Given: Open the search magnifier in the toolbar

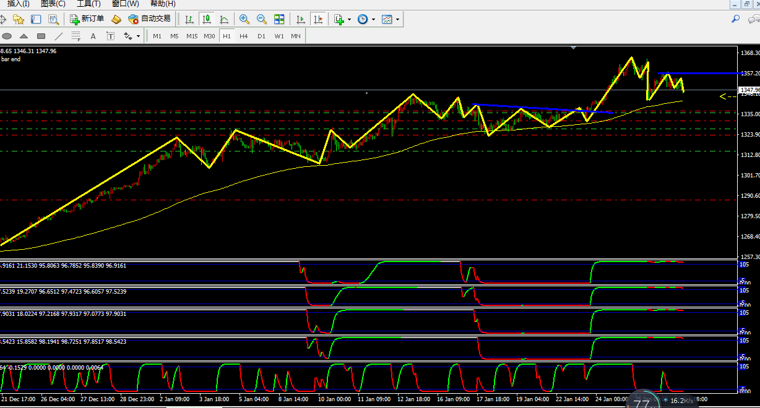Looking at the screenshot, I should tap(736, 19).
